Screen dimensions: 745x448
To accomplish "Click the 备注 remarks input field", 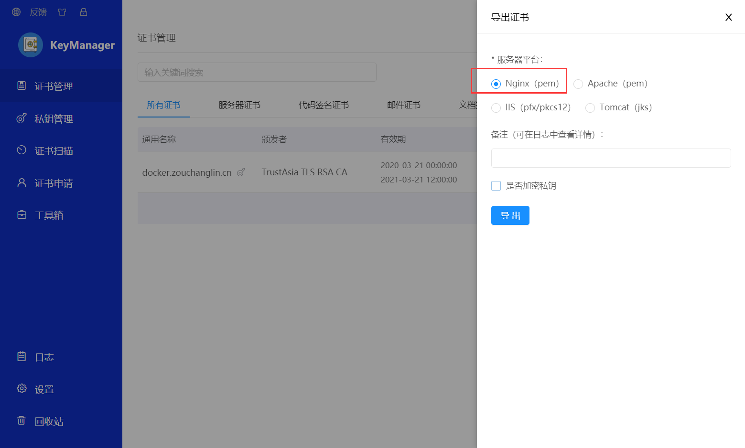I will click(611, 158).
